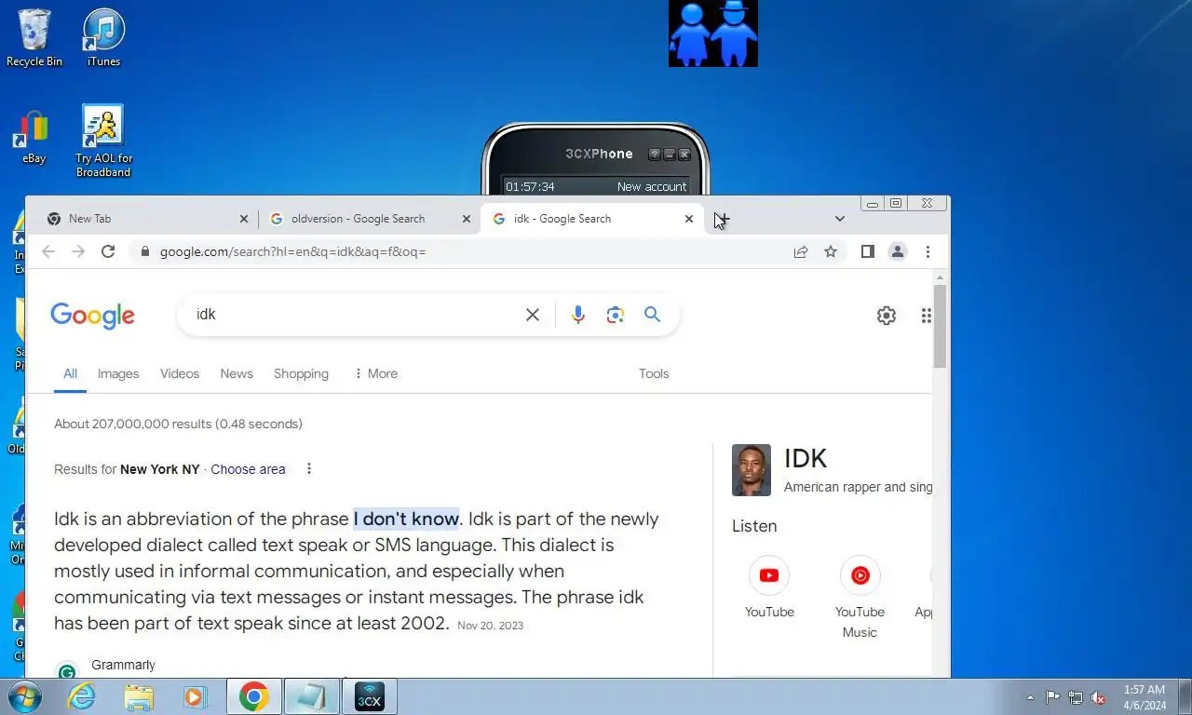Click the Google logo
Image resolution: width=1192 pixels, height=715 pixels.
point(92,316)
